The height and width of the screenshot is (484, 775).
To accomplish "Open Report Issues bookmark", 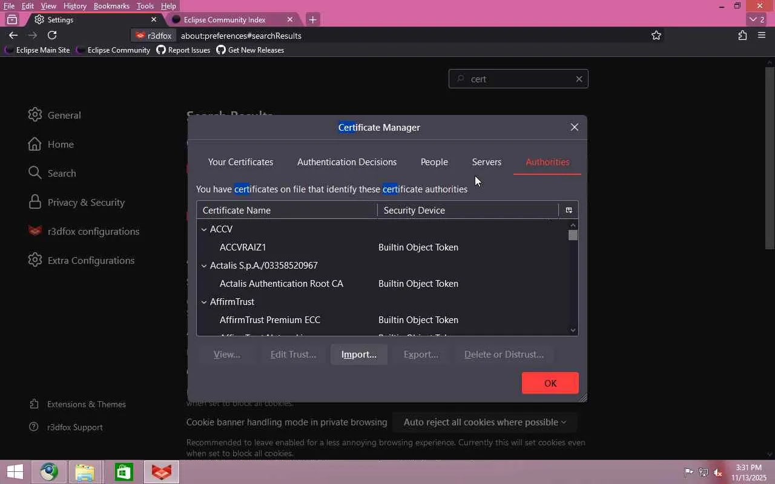I will pos(183,50).
